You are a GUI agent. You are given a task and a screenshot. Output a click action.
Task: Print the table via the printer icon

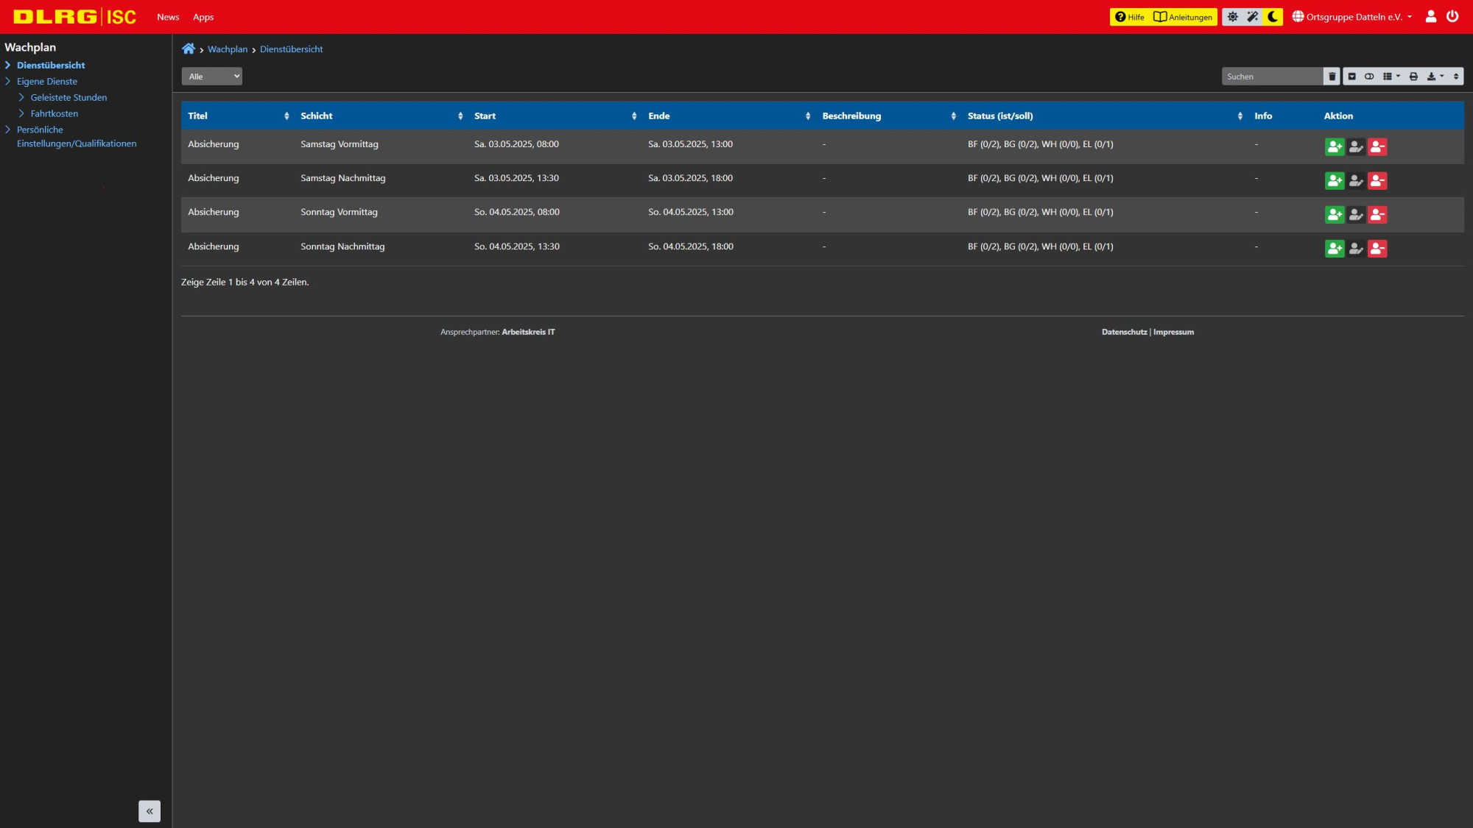tap(1413, 77)
